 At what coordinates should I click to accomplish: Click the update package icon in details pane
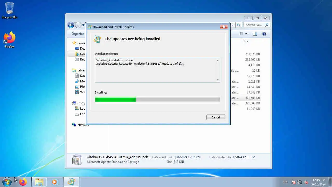pos(77,160)
